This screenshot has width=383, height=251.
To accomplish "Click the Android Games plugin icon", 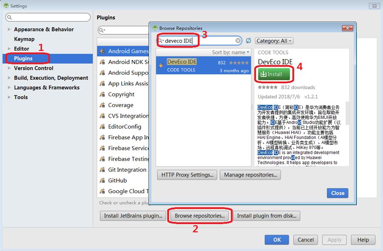I will point(102,51).
